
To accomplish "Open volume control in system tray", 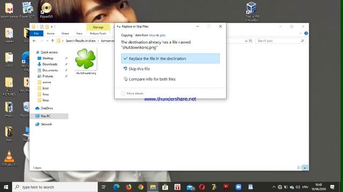I will 298,187.
